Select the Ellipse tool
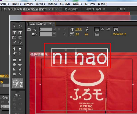This screenshot has height=114, width=137. 14,74
